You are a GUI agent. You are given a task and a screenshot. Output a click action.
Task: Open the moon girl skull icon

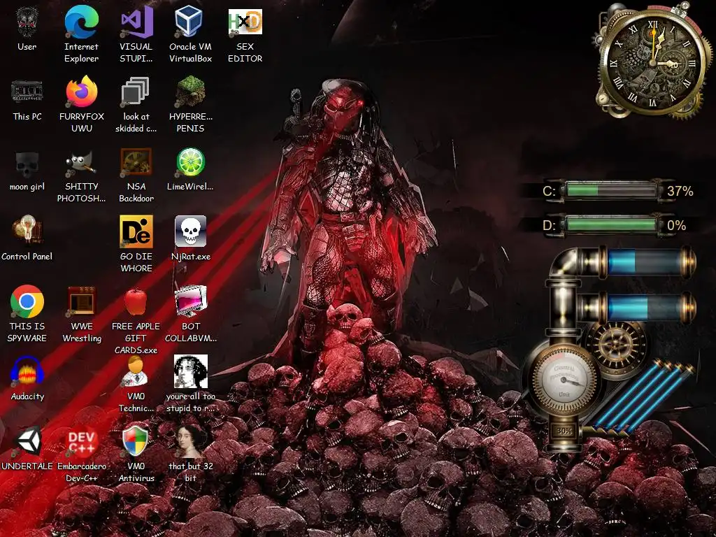click(27, 170)
